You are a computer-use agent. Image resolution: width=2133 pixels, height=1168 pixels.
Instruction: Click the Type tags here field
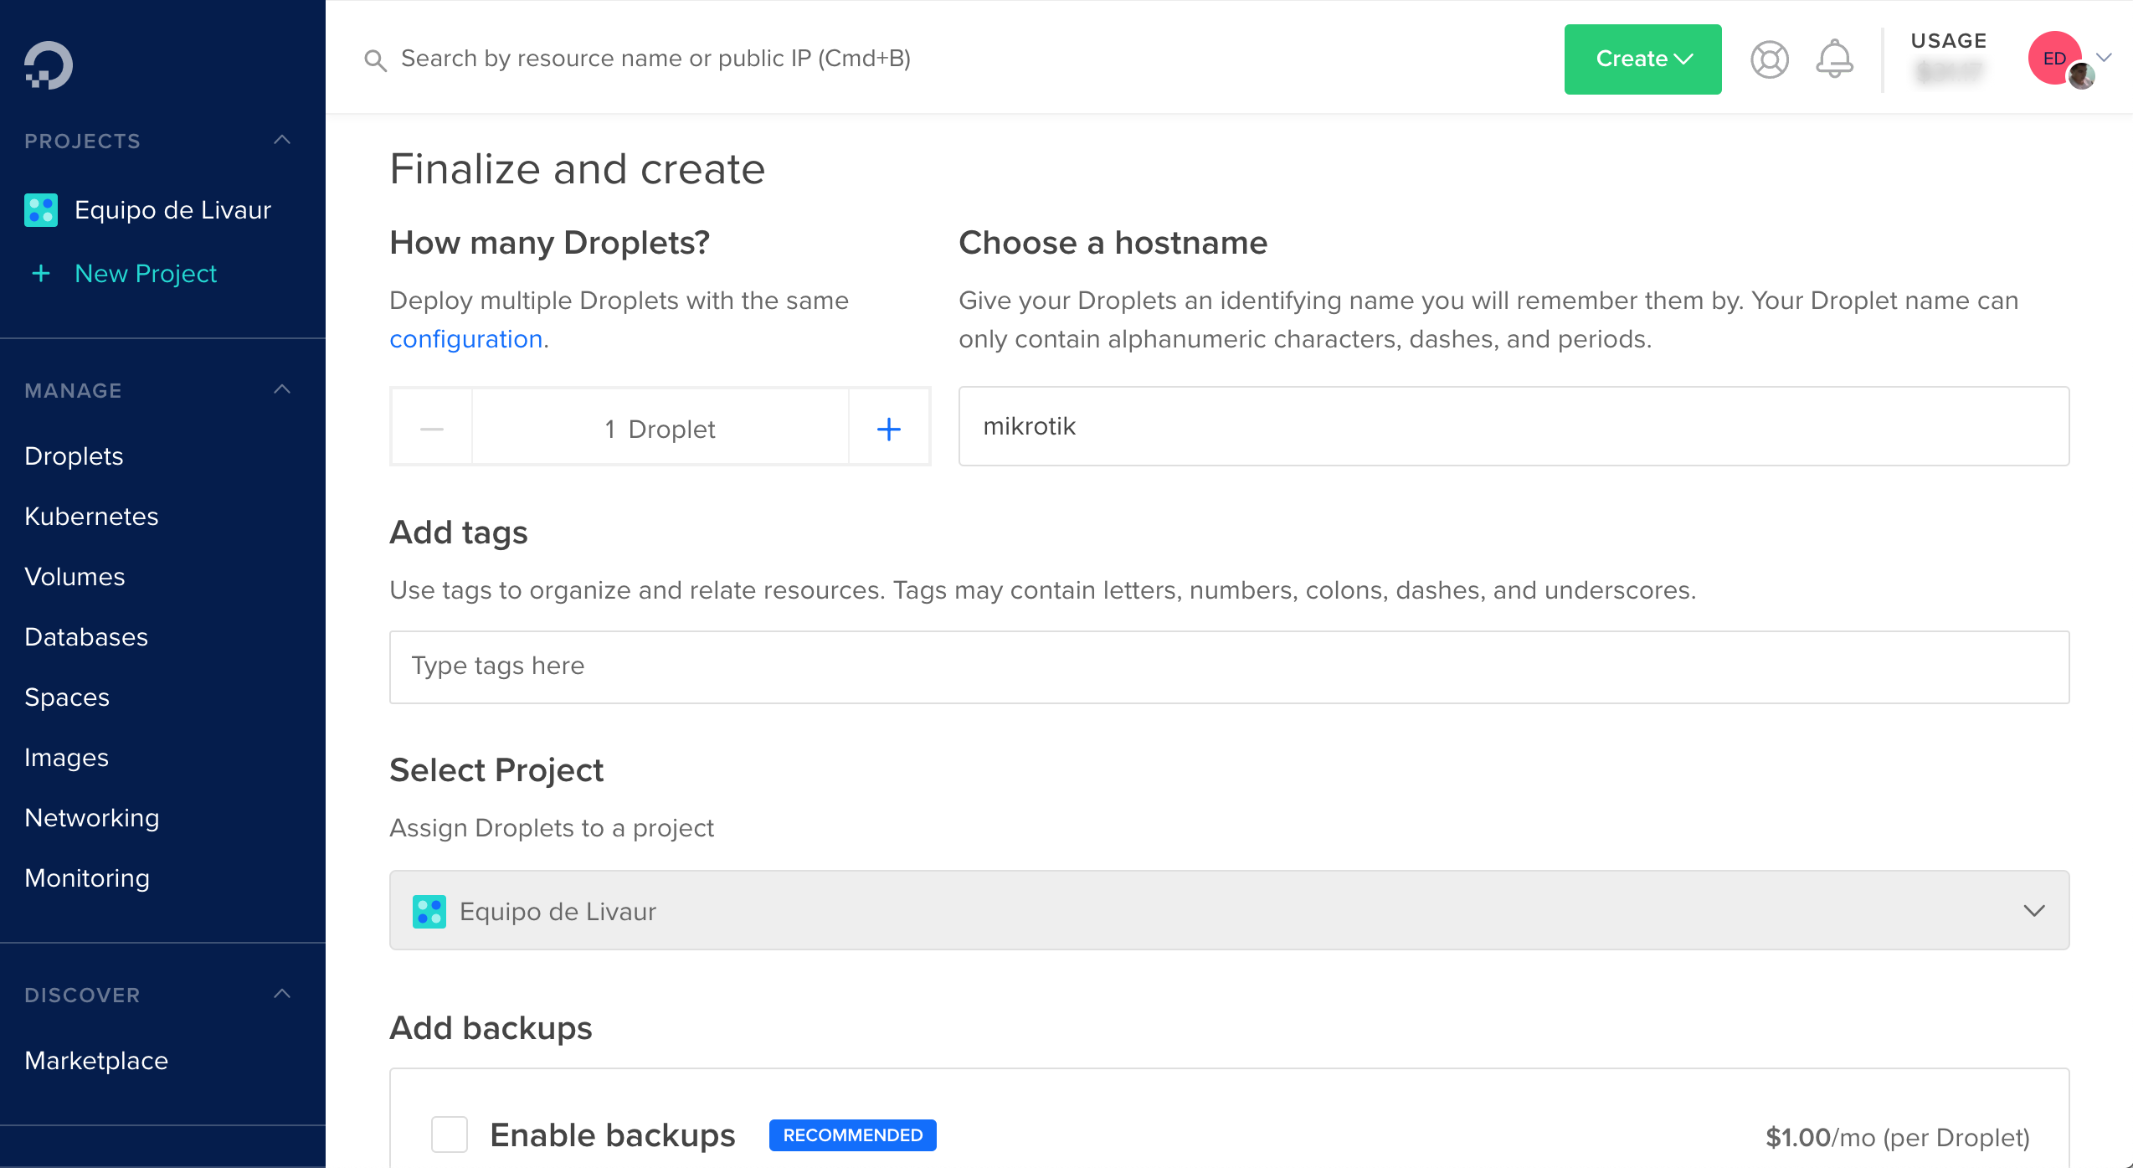[x=1230, y=667]
